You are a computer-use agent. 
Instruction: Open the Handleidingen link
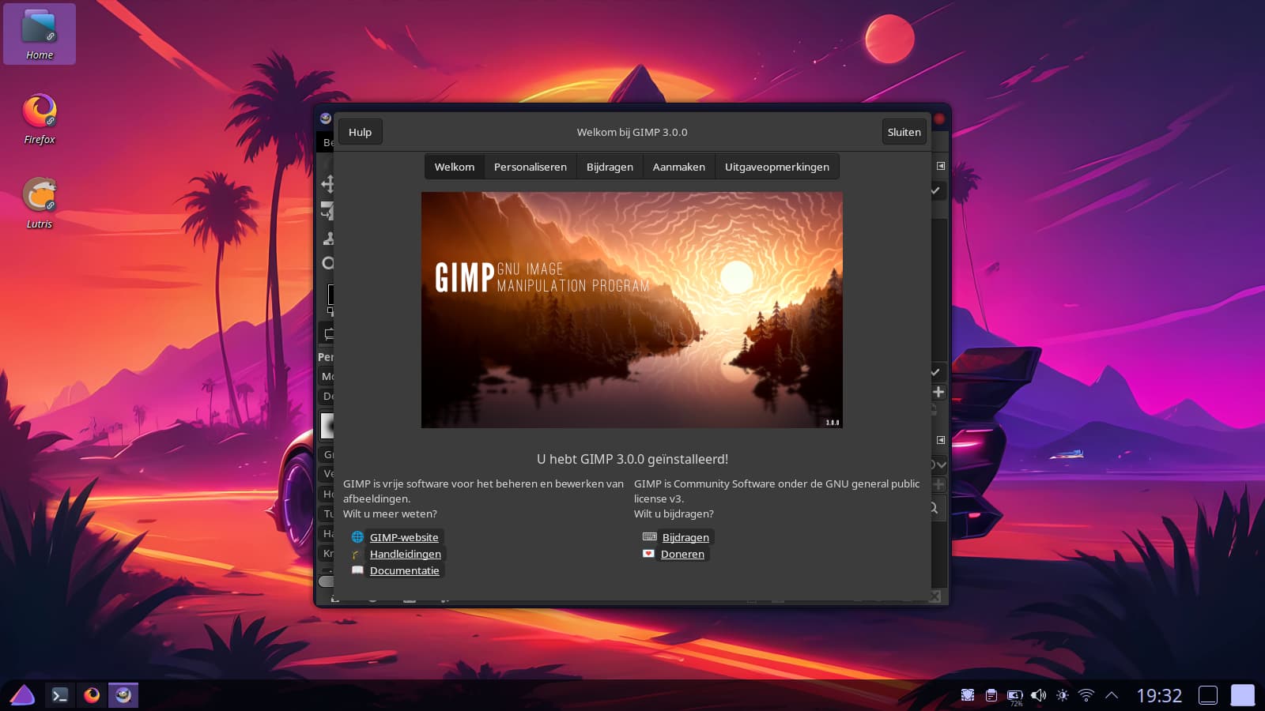tap(406, 554)
